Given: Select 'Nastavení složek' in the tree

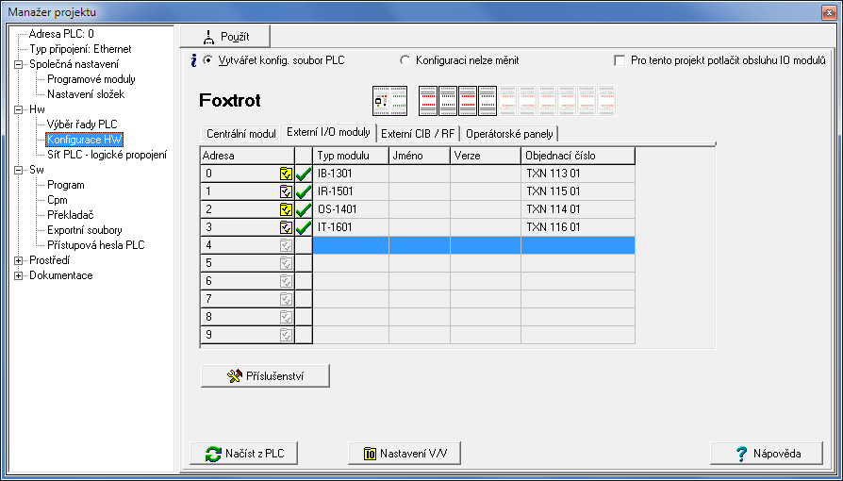Looking at the screenshot, I should point(86,94).
